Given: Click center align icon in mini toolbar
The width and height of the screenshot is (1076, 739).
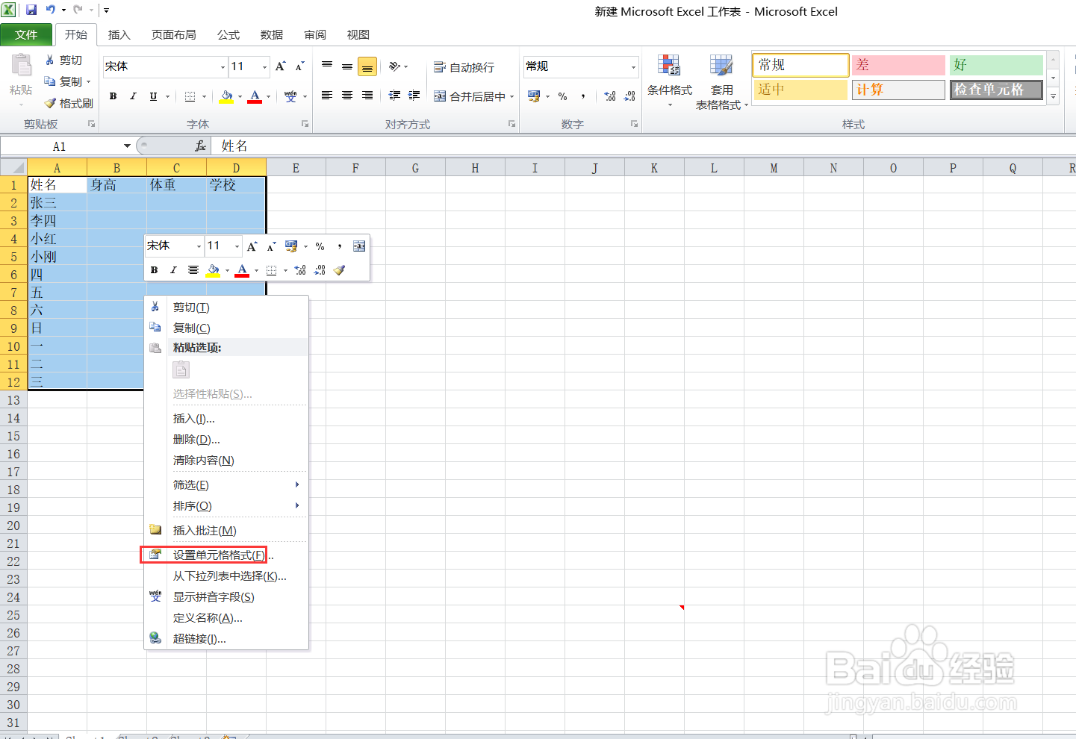Looking at the screenshot, I should tap(193, 270).
